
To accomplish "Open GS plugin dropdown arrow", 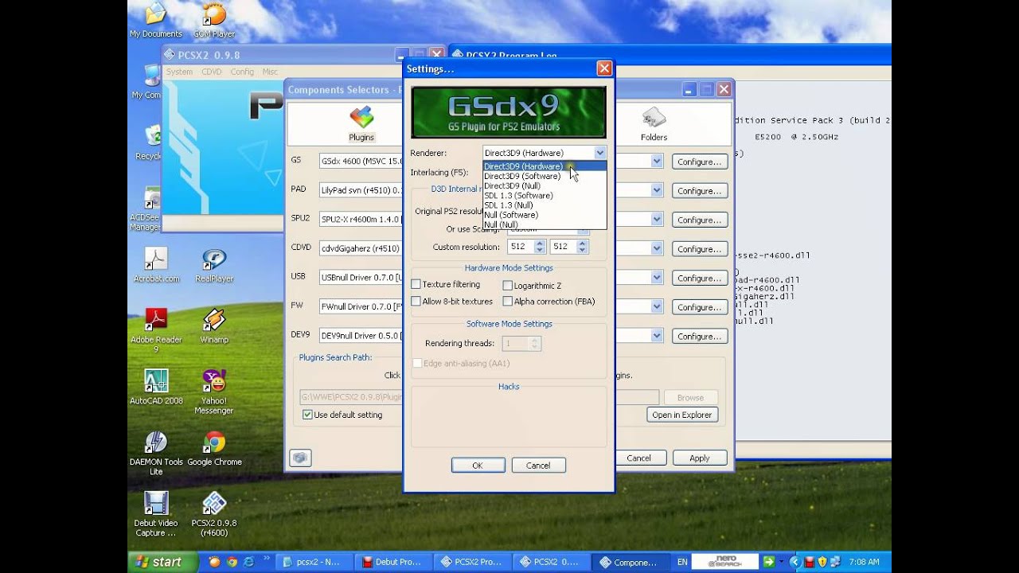I will click(657, 162).
